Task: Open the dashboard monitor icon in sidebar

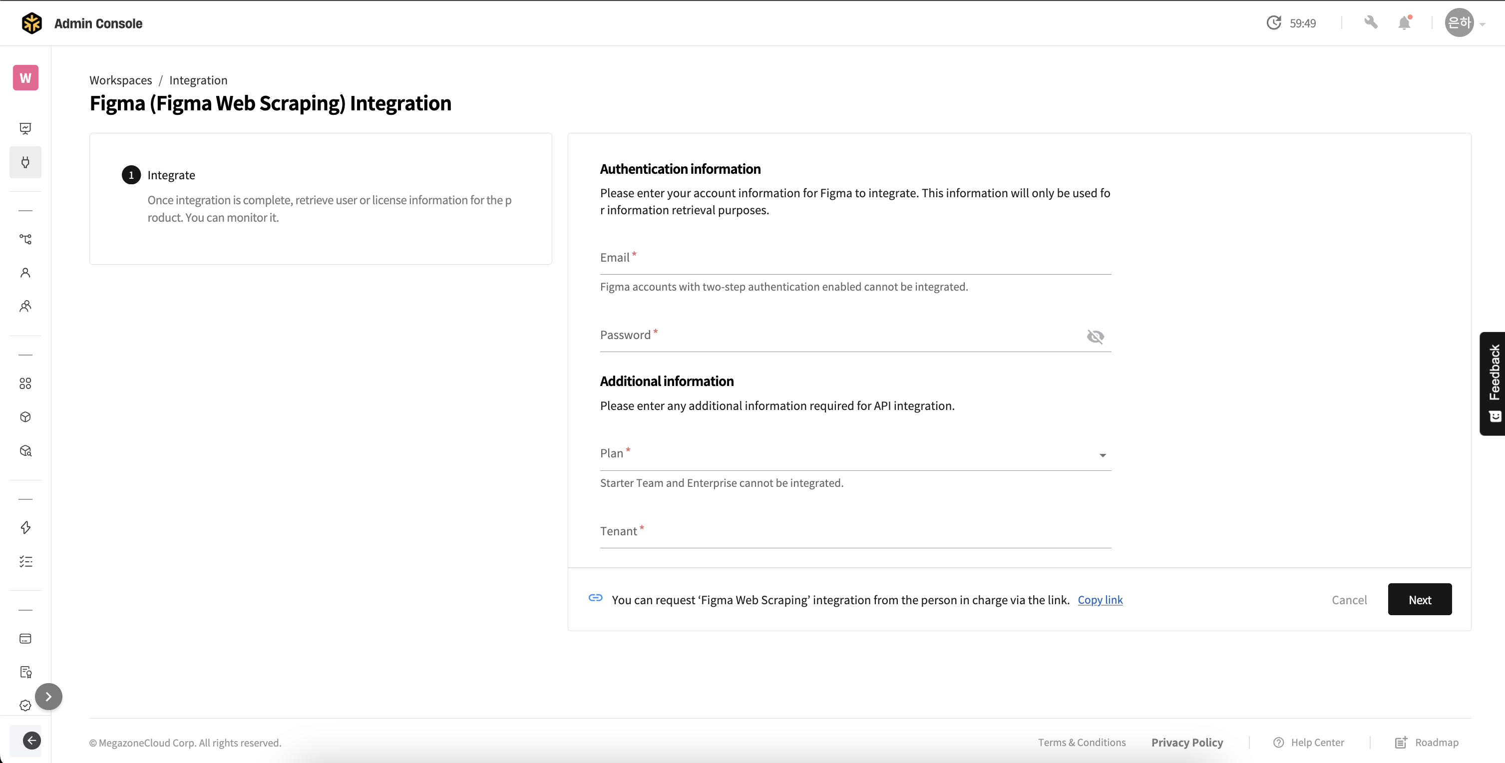Action: pos(25,128)
